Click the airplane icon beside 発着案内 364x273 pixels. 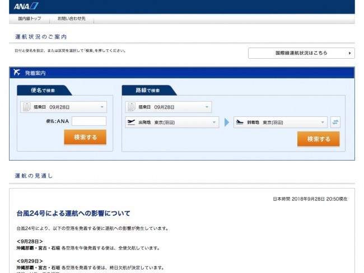click(16, 73)
